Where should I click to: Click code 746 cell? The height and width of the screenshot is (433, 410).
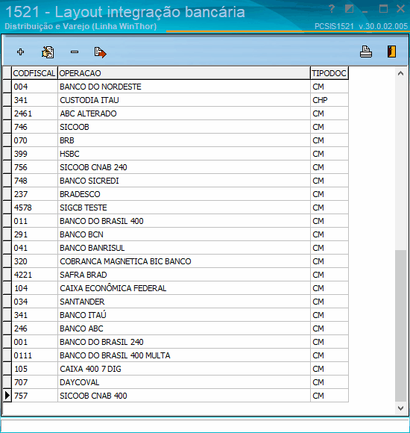(x=34, y=127)
